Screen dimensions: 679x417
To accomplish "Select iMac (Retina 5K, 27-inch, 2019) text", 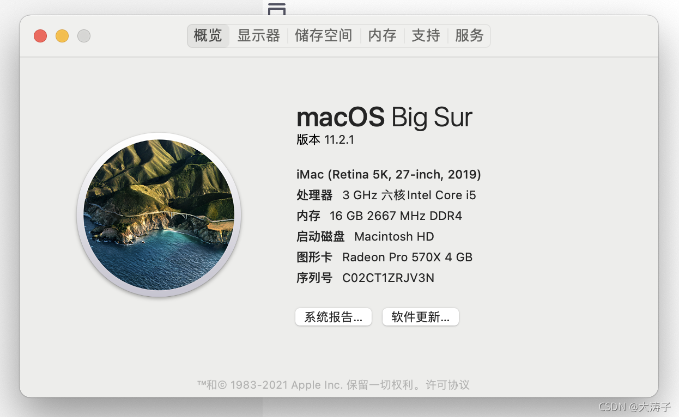I will pos(389,175).
